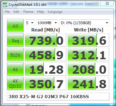116x106 pixels.
Task: Select the 4K QD32 write result 241.8
Action: [x=88, y=83]
